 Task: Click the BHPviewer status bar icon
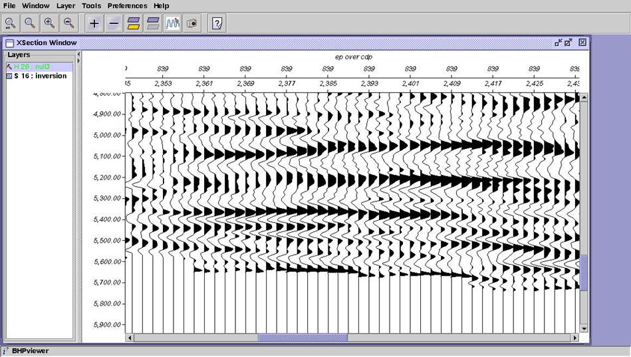coord(5,351)
